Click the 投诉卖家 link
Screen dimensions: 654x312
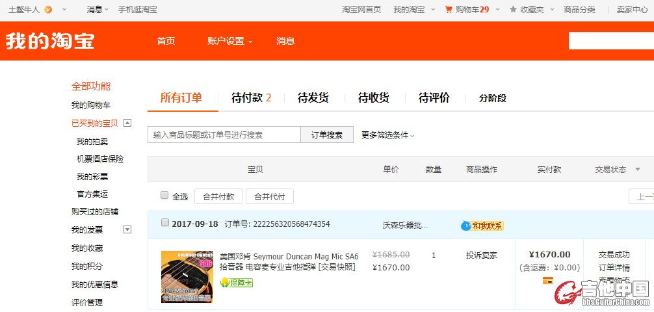pyautogui.click(x=481, y=255)
